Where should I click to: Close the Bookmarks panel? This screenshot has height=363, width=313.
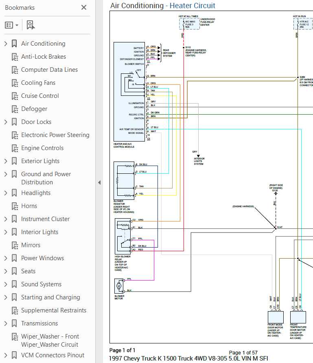(84, 7)
